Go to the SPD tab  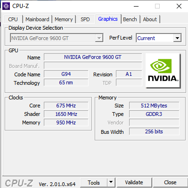85,19
